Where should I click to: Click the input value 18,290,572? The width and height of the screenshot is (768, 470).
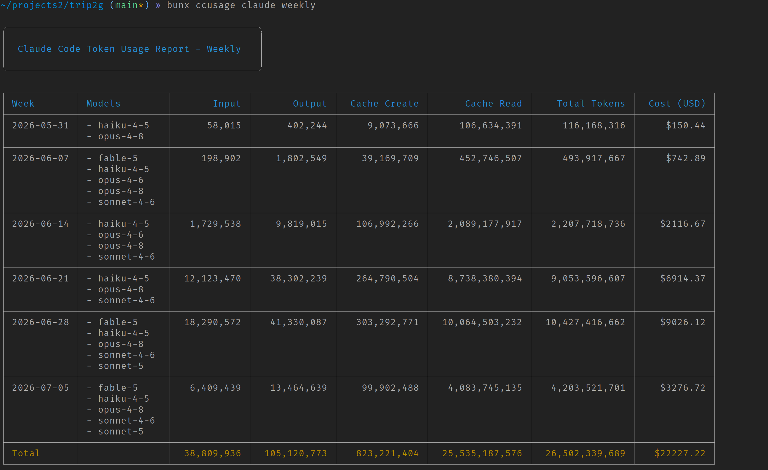point(212,322)
